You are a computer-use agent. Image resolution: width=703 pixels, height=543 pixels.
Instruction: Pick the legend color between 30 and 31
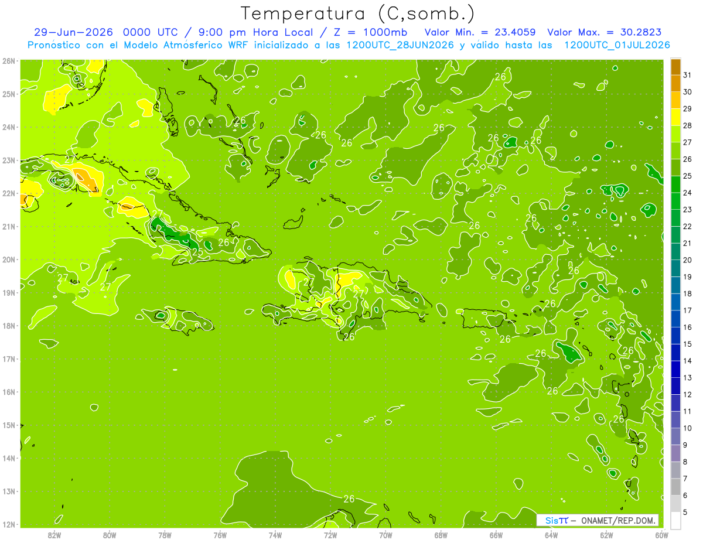click(675, 83)
